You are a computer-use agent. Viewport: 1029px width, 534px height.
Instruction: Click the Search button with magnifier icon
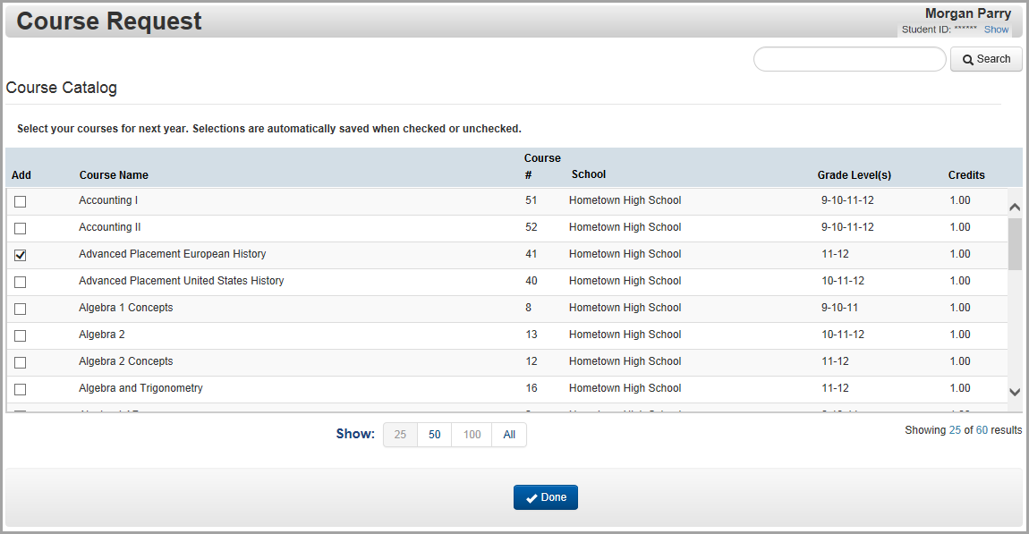[x=985, y=59]
